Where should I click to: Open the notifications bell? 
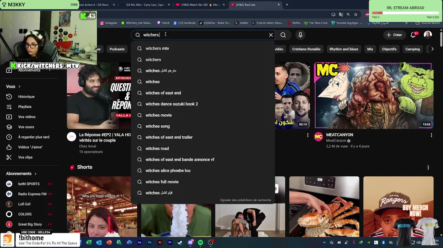click(413, 35)
